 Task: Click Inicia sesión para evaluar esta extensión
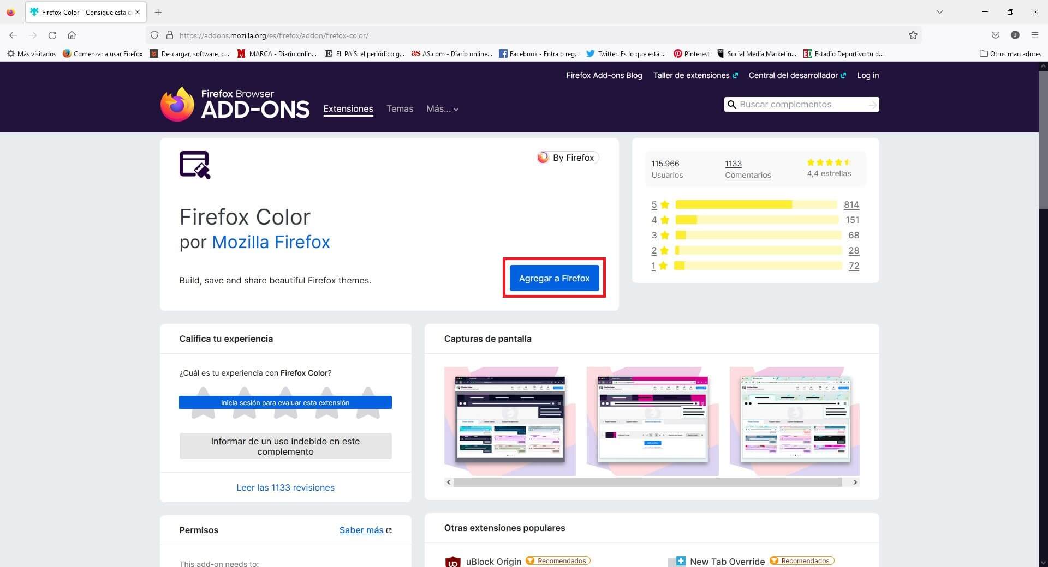coord(285,402)
